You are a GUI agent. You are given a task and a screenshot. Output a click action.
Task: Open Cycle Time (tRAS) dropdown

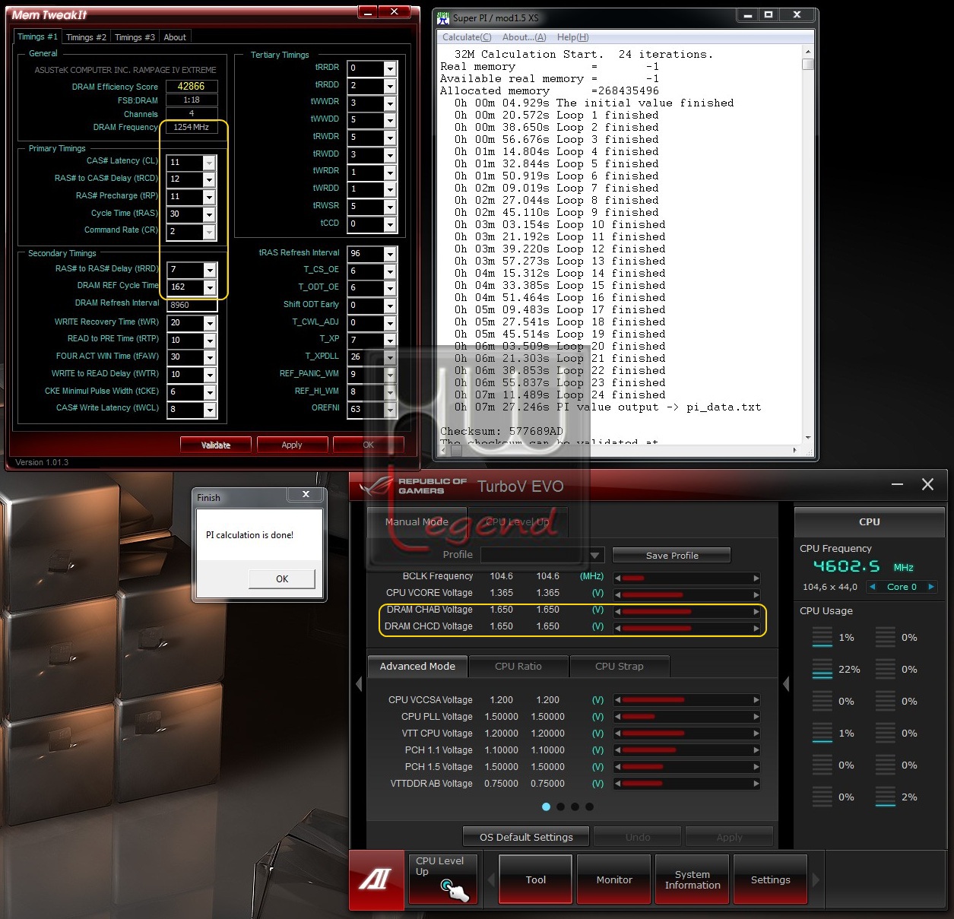click(209, 214)
